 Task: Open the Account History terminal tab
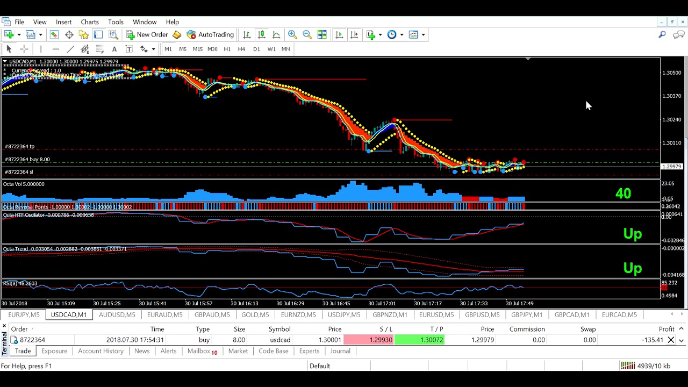(101, 351)
